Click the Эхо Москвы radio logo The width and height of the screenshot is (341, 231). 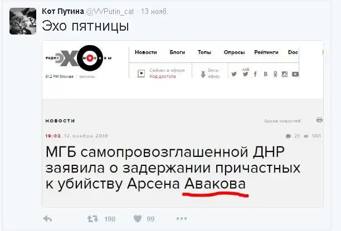(79, 58)
